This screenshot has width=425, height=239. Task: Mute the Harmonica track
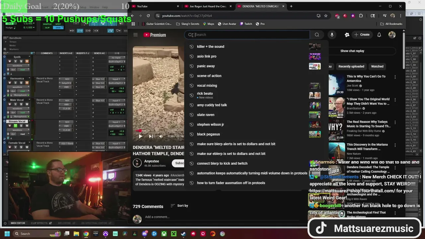click(27, 83)
